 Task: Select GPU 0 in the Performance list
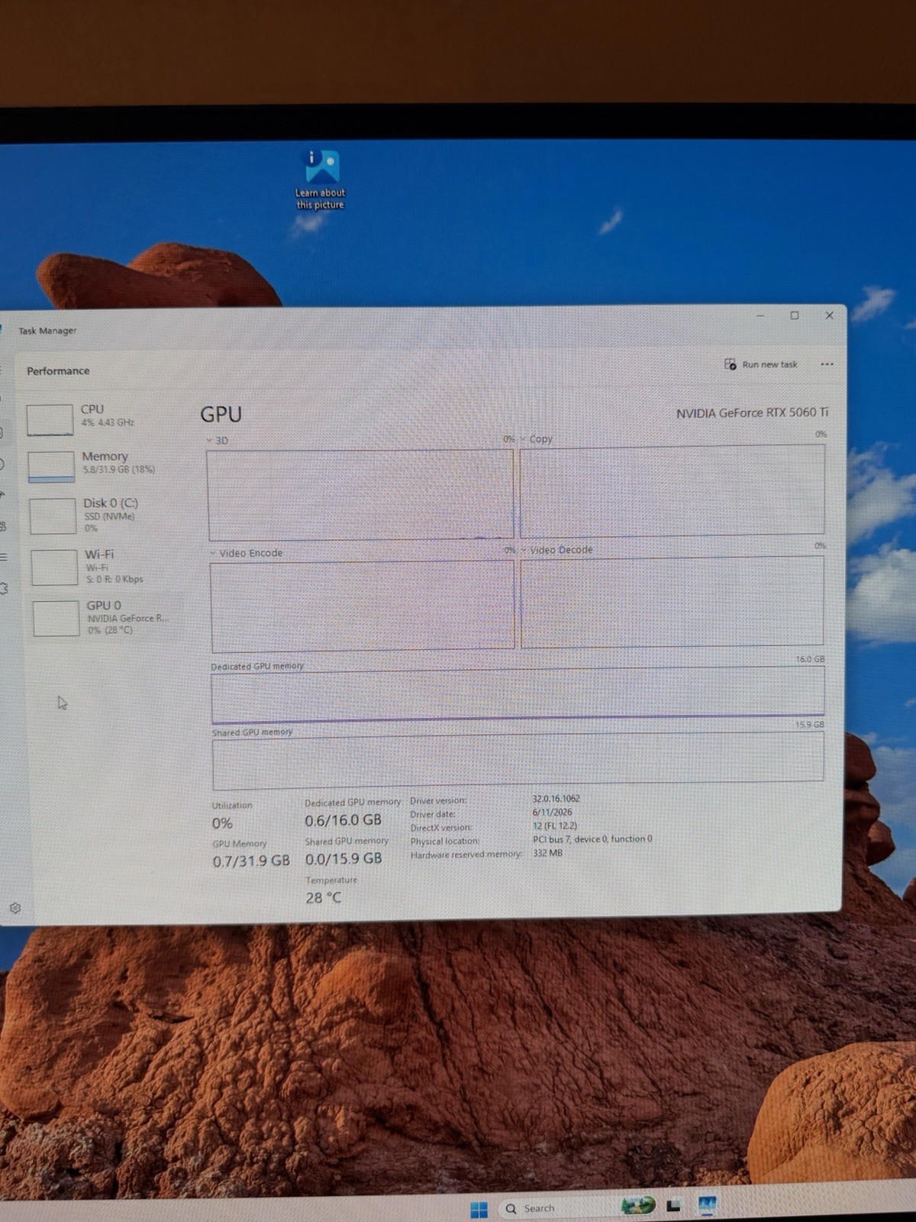click(x=105, y=617)
